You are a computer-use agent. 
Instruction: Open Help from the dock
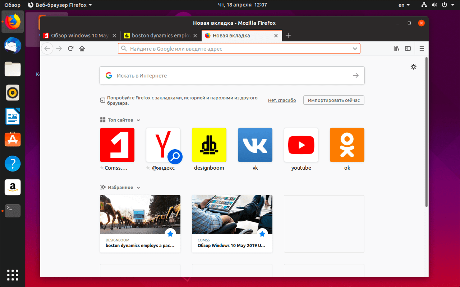pos(13,164)
